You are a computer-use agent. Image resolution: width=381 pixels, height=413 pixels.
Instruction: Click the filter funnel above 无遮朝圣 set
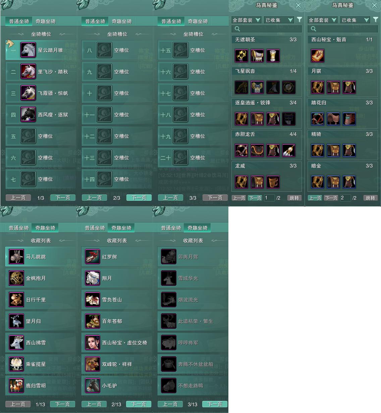[300, 20]
